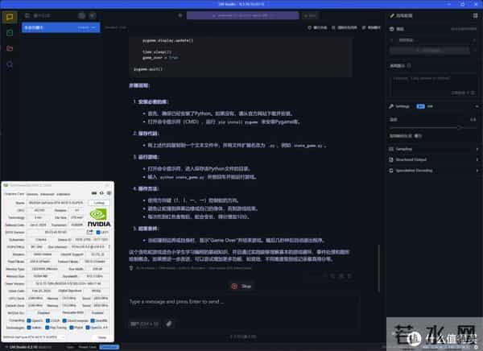Switch to the Sensors tab in GPU-Z

click(x=32, y=194)
